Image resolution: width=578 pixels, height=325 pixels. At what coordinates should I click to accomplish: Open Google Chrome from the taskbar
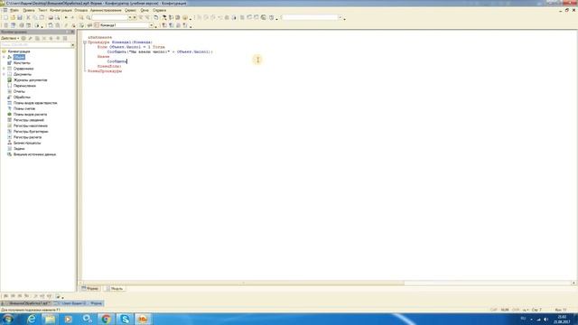pyautogui.click(x=106, y=319)
